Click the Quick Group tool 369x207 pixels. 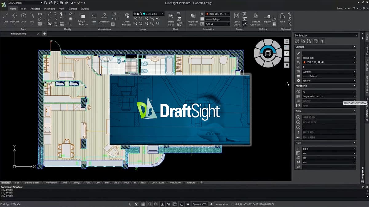click(x=236, y=19)
